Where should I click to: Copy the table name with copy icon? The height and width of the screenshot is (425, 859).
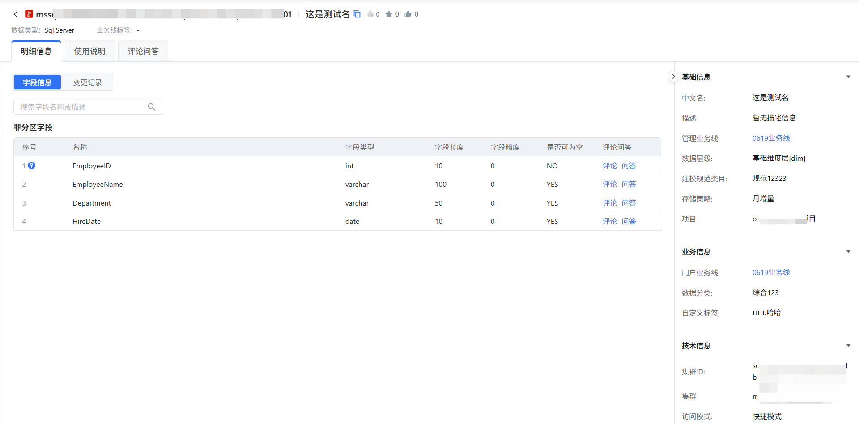[x=357, y=14]
